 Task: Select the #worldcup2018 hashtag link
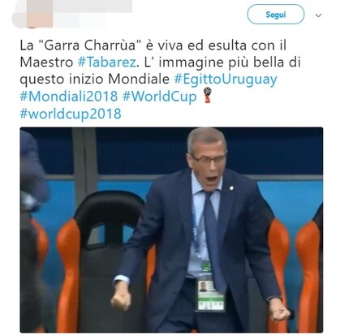[x=71, y=114]
